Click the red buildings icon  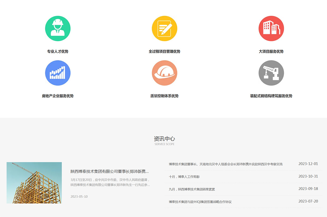(x=271, y=29)
